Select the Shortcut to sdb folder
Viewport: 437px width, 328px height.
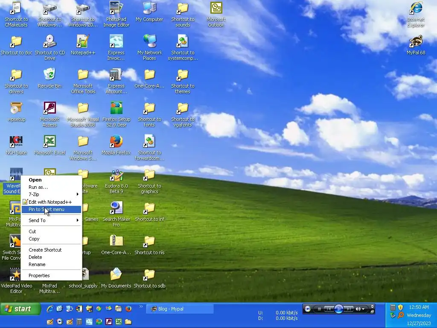[x=149, y=278]
